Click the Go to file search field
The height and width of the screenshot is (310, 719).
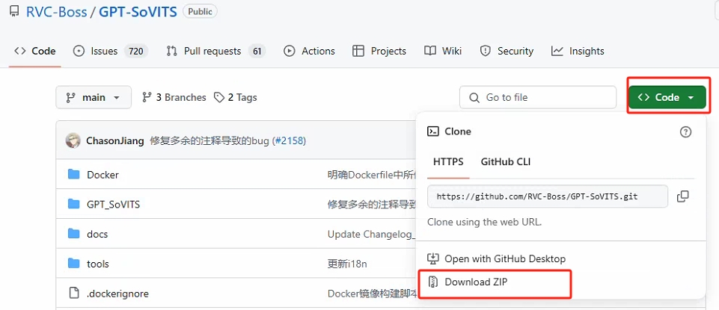coord(538,98)
